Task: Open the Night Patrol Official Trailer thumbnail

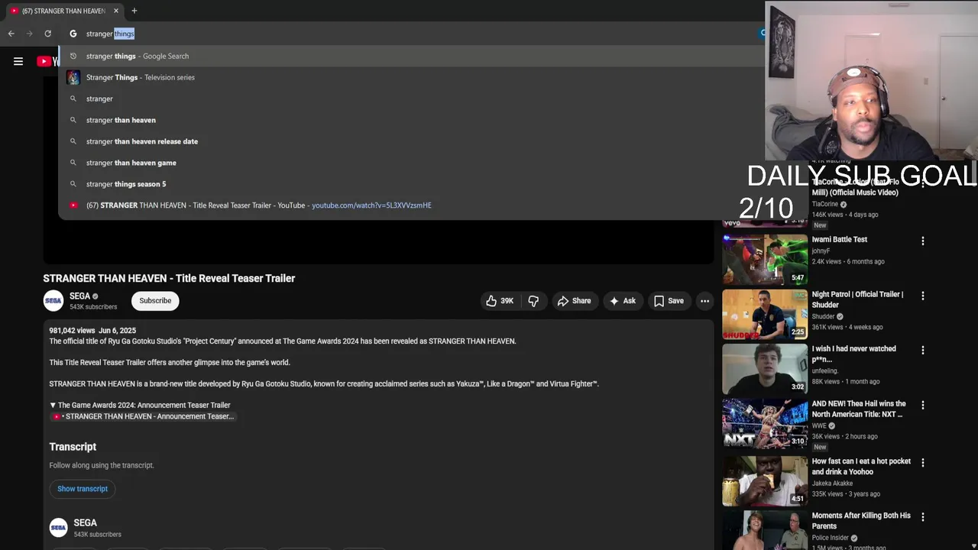Action: [765, 314]
